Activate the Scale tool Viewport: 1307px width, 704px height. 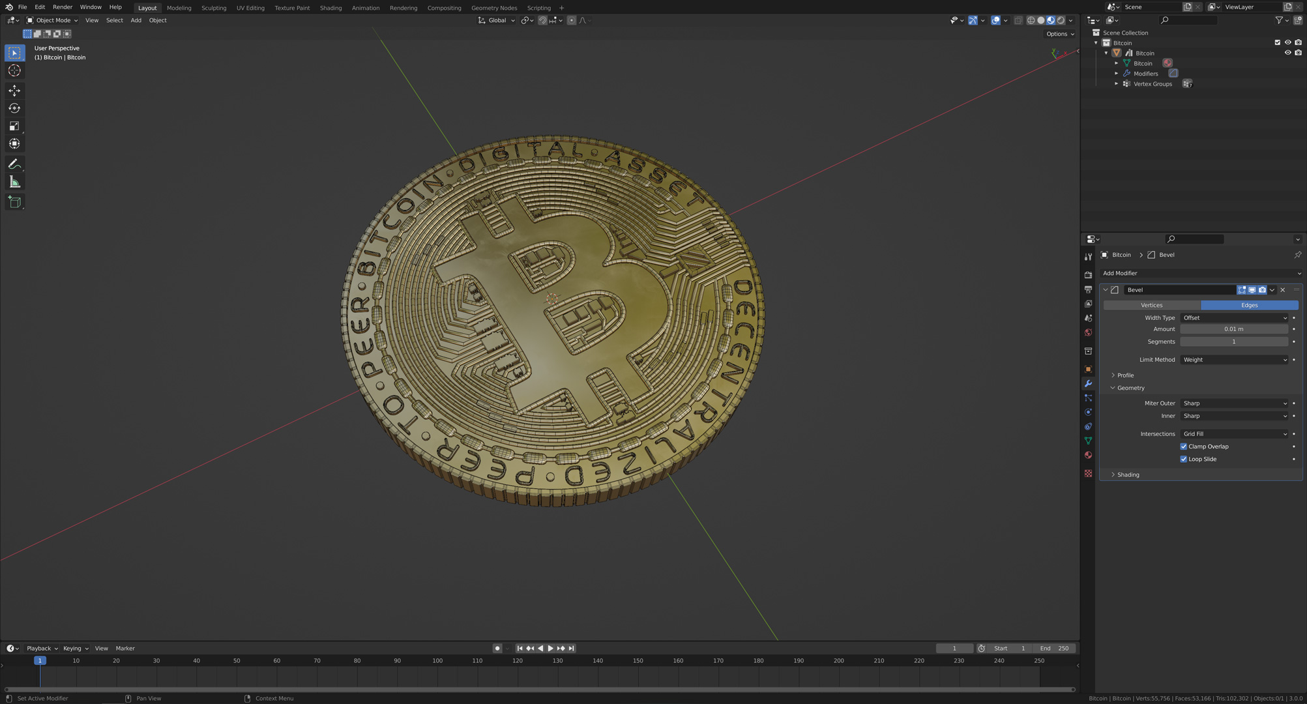click(14, 126)
